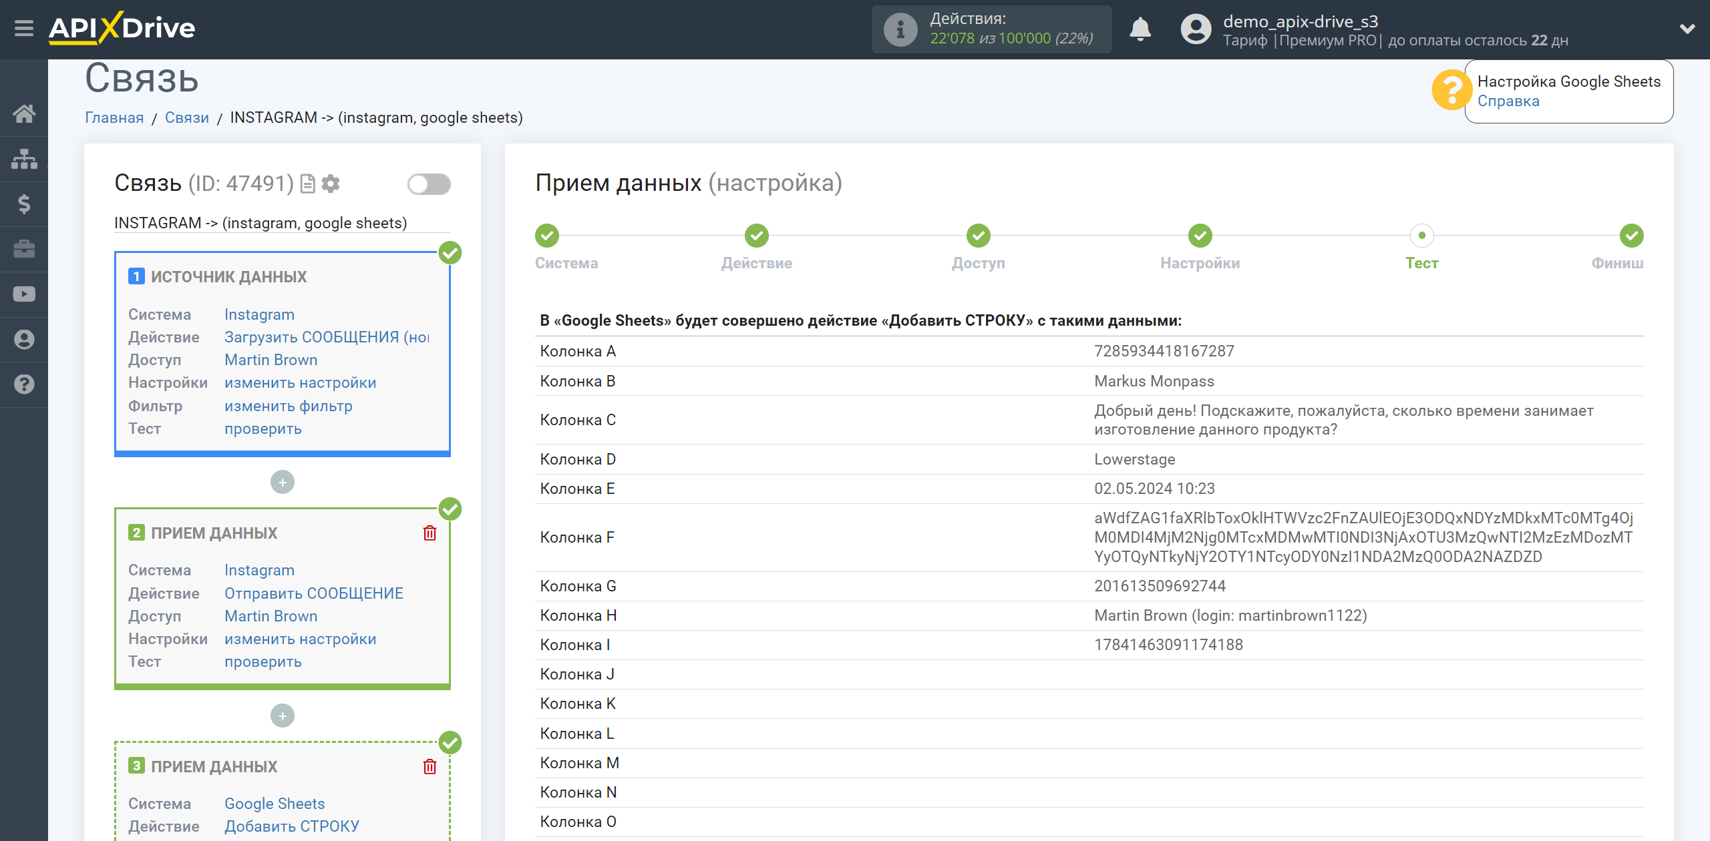The image size is (1710, 841).
Task: Click value 17841463091174188
Action: (x=1168, y=645)
